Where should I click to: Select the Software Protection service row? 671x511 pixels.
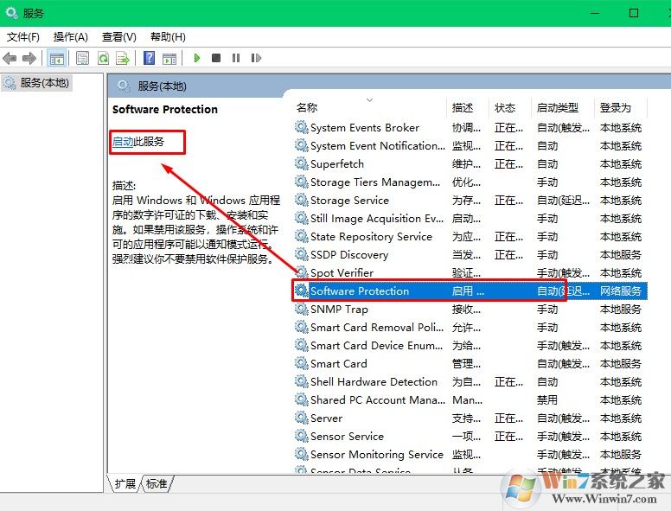[470, 291]
